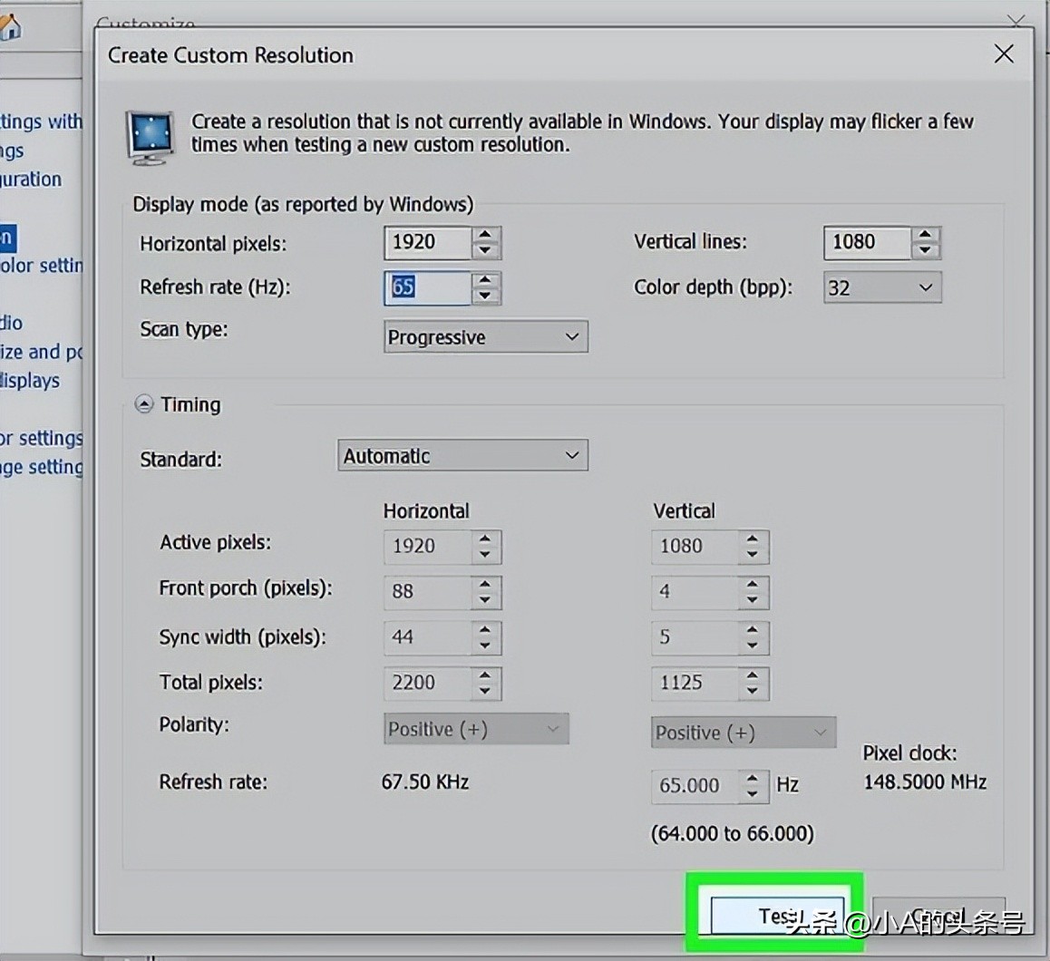Click the Vertical lines 1080 field
This screenshot has width=1050, height=961.
pos(867,242)
